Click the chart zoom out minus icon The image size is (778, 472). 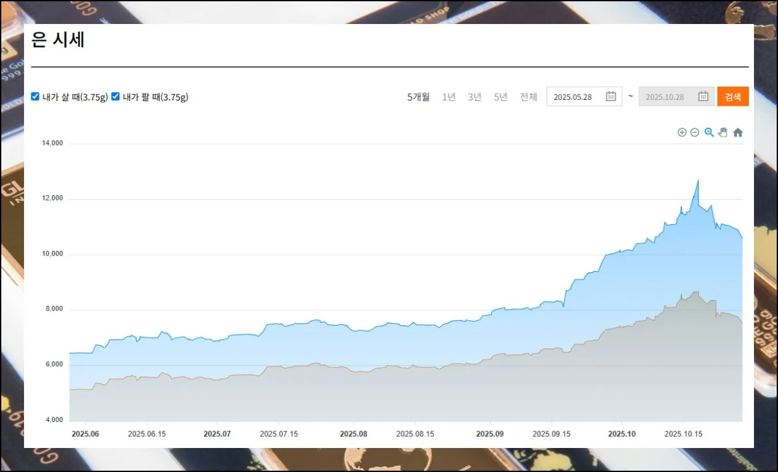pos(694,132)
